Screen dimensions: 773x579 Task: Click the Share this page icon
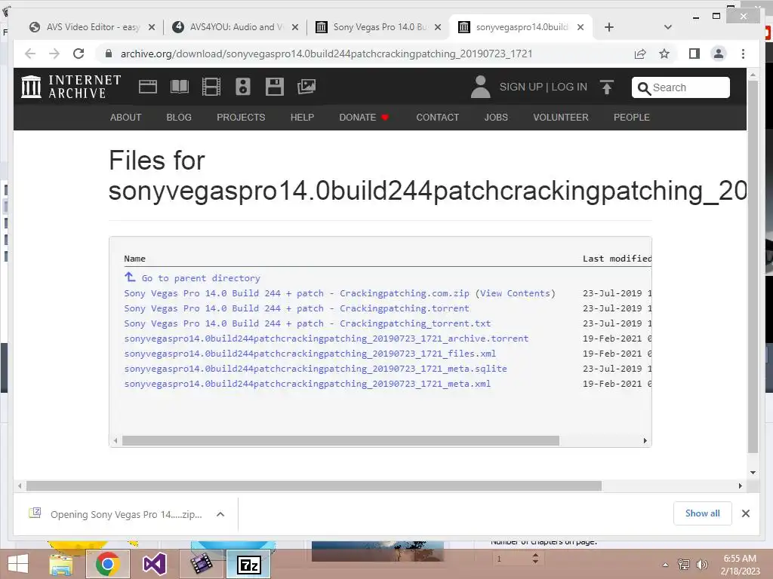(x=640, y=54)
